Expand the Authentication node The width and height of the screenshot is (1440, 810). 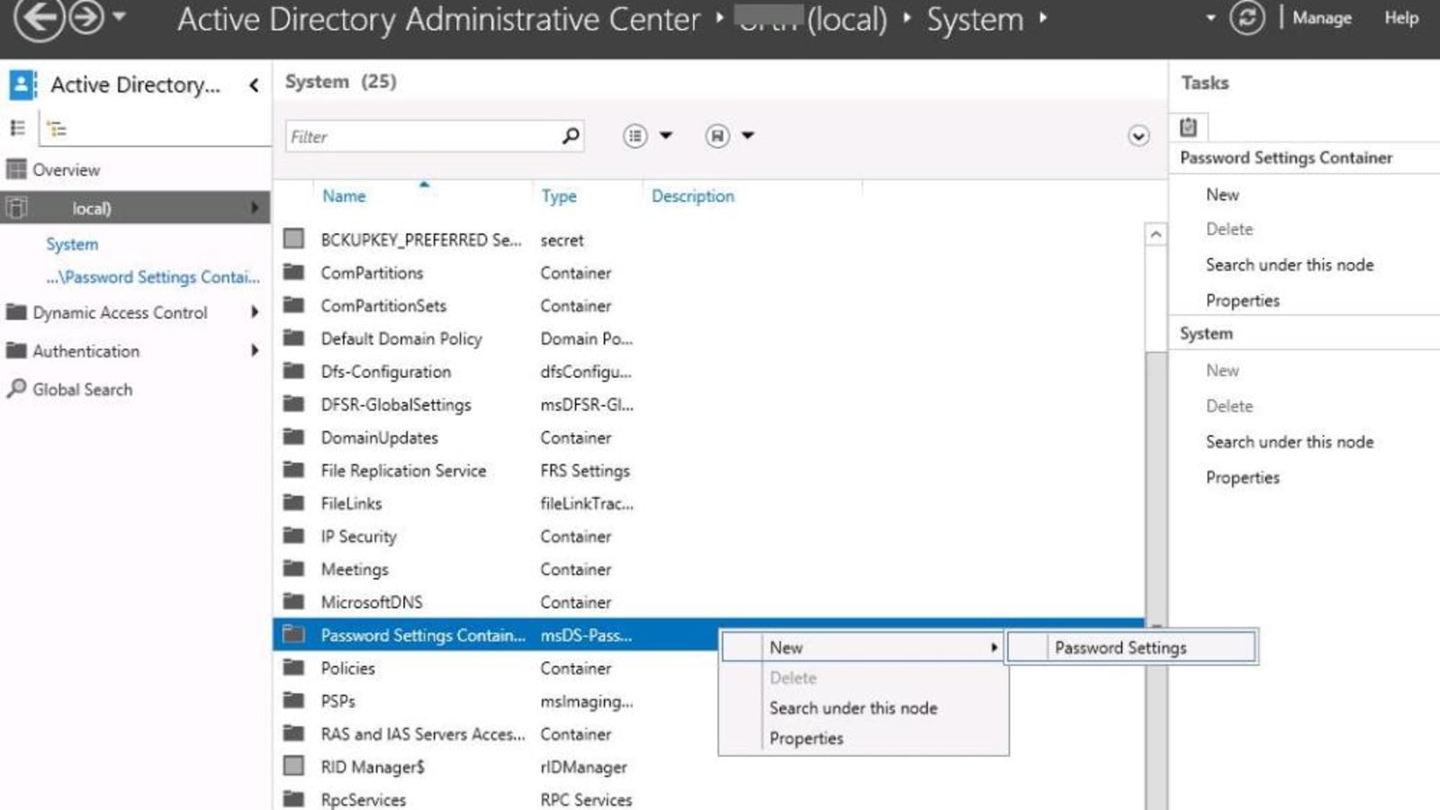(x=255, y=351)
